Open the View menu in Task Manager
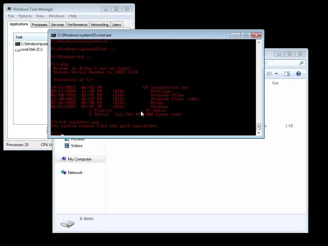This screenshot has height=246, width=328. point(40,16)
